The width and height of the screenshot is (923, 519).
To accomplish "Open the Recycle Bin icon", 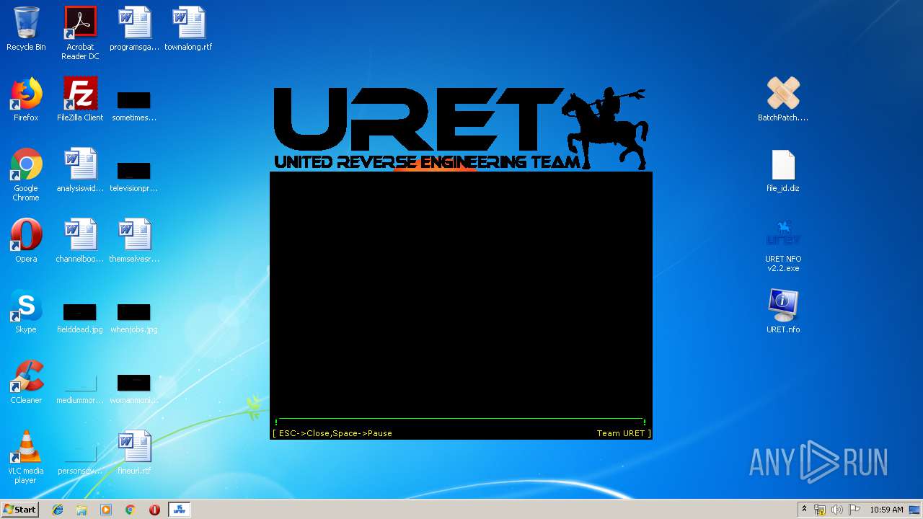I will coord(26,29).
